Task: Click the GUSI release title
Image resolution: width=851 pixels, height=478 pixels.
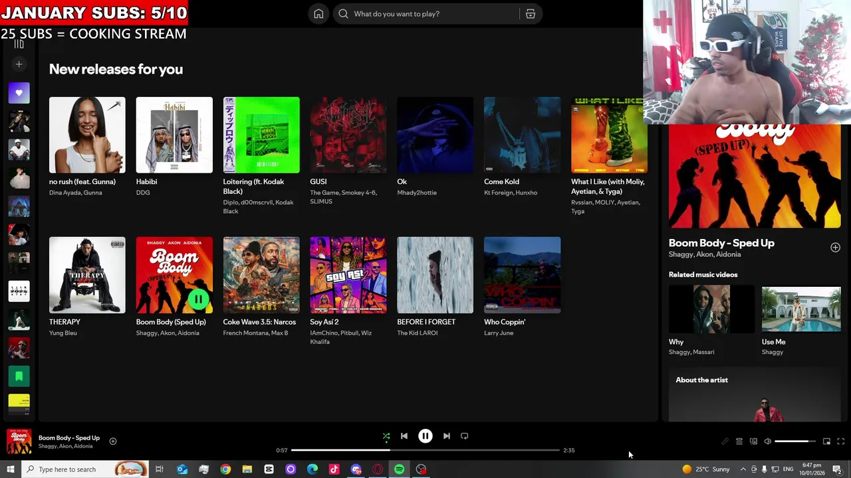Action: point(318,181)
